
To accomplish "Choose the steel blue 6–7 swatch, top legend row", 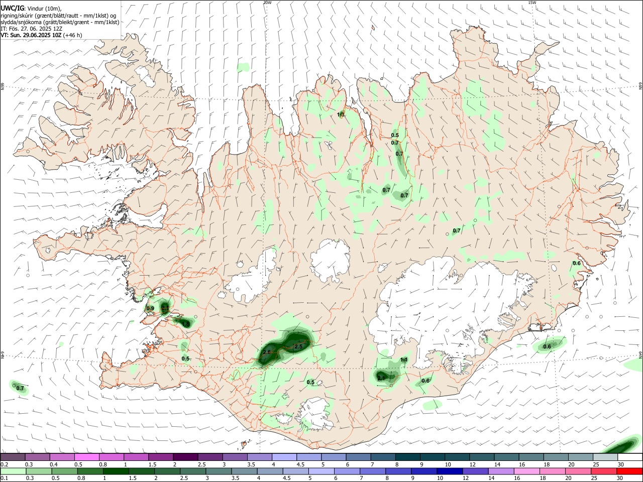I will pos(357,457).
